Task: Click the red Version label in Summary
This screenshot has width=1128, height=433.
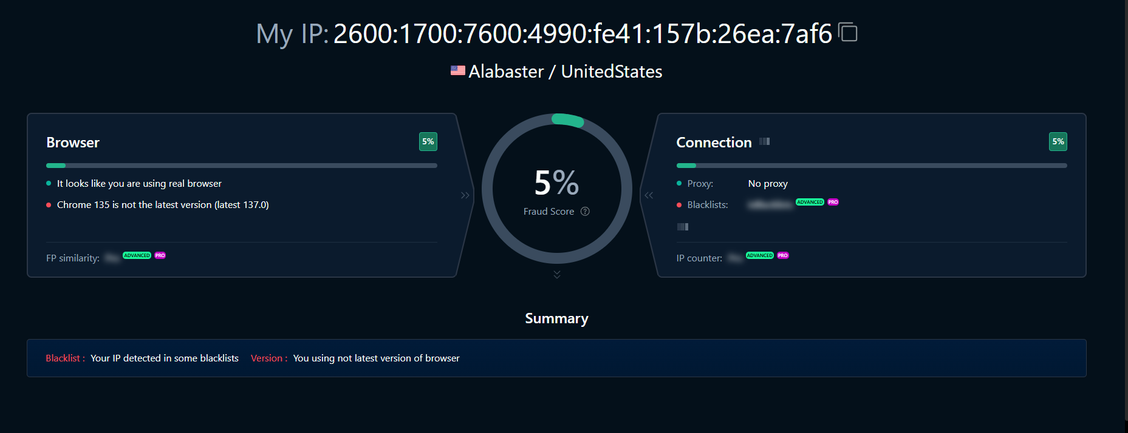Action: 267,358
